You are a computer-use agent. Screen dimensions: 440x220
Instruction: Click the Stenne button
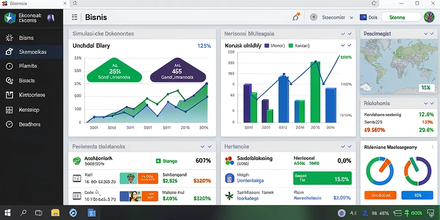(x=401, y=17)
